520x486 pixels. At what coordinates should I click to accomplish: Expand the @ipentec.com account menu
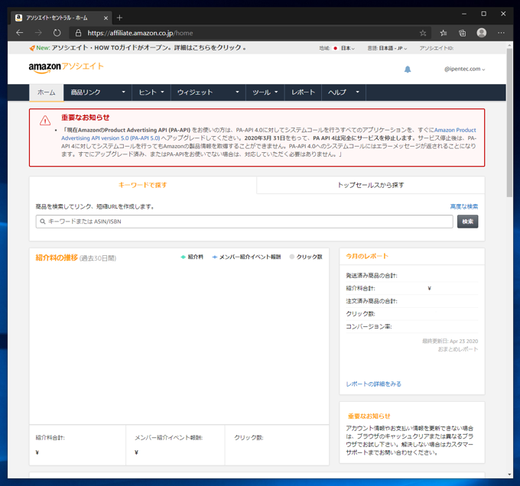tap(465, 69)
